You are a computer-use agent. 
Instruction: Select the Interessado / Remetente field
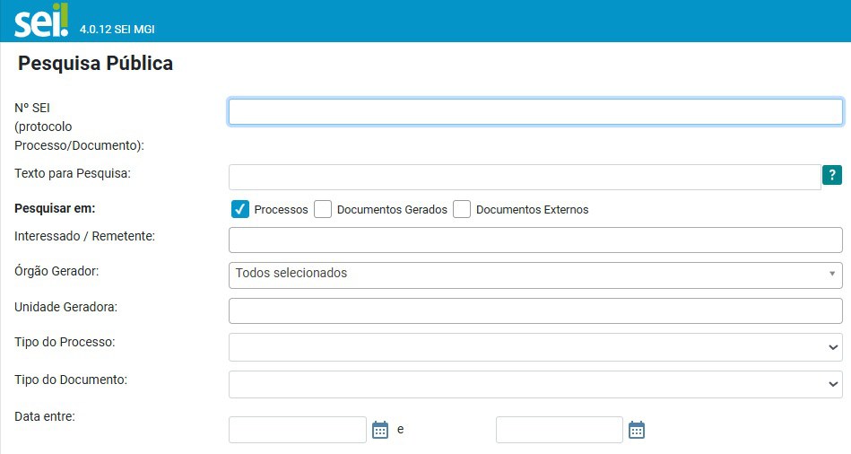click(535, 240)
